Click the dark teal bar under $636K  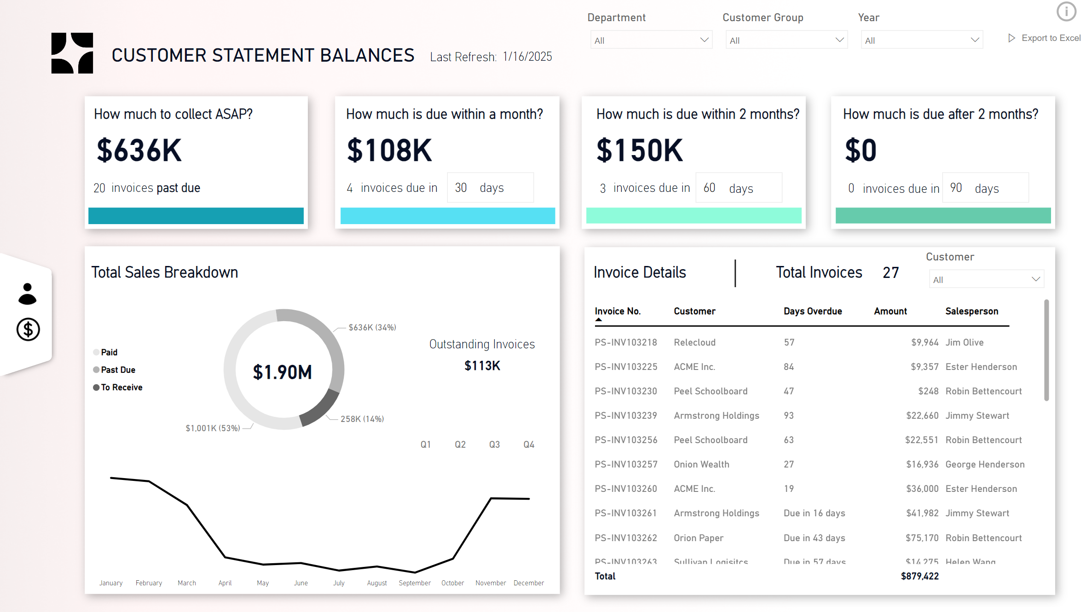point(196,216)
